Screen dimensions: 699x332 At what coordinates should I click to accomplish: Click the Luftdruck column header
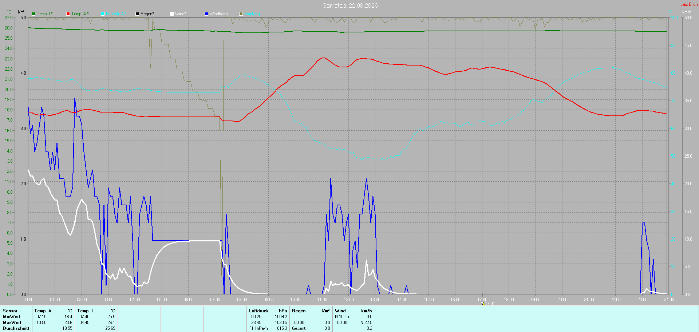259,311
